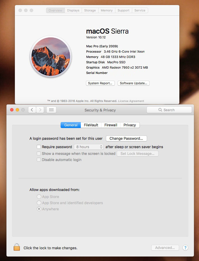Click the Change Password... button
Screen dimensions: 199x261
126,139
